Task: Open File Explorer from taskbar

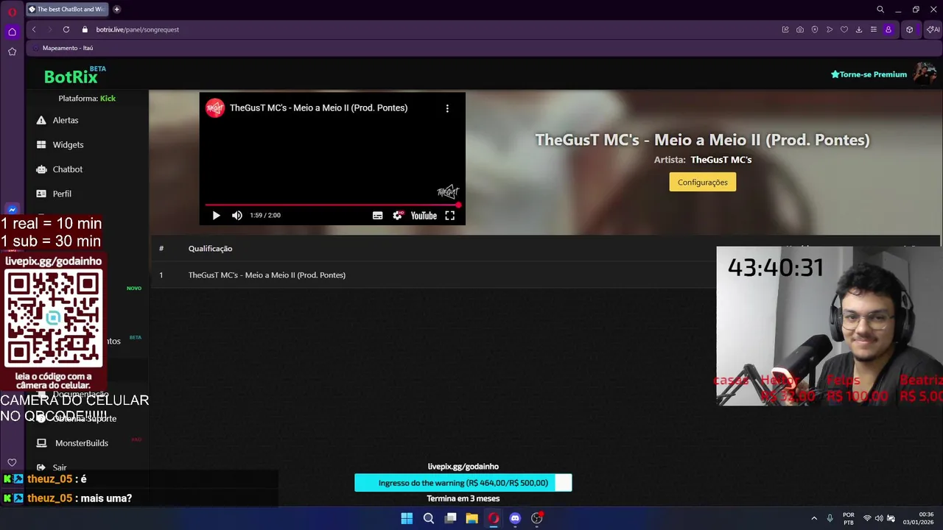Action: 471,518
